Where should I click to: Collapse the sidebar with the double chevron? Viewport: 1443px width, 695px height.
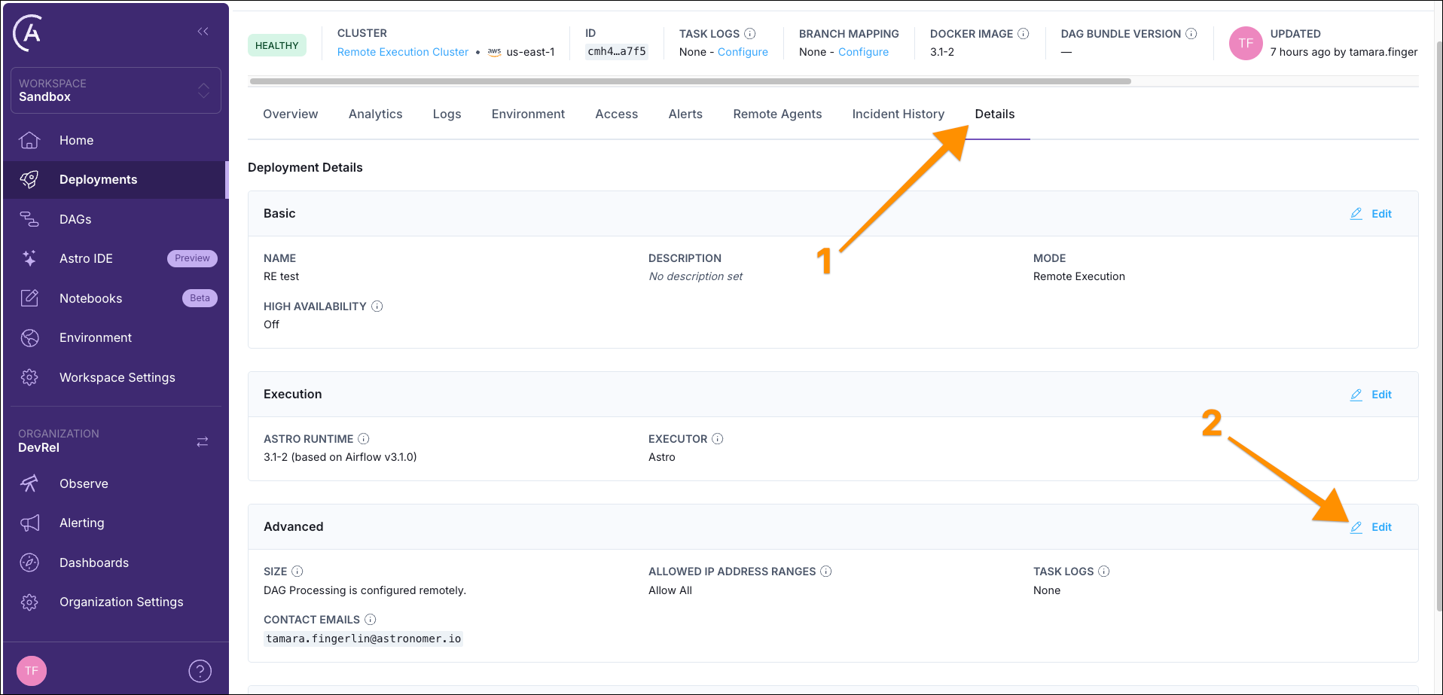pos(202,31)
